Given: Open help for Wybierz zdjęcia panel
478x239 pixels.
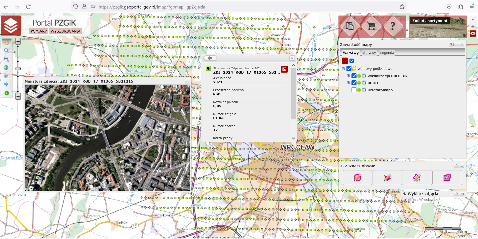Looking at the screenshot, I should coord(457,194).
